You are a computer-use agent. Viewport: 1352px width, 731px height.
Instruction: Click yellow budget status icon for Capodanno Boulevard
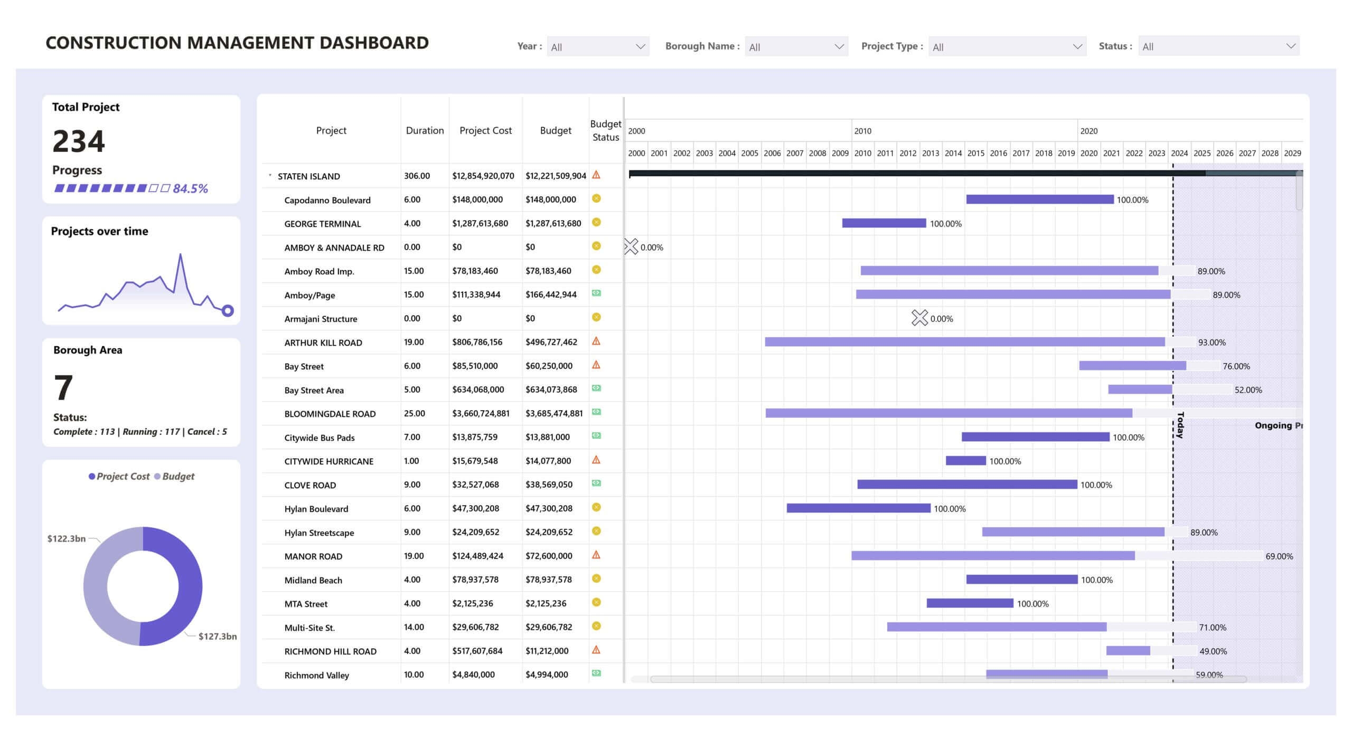tap(596, 199)
